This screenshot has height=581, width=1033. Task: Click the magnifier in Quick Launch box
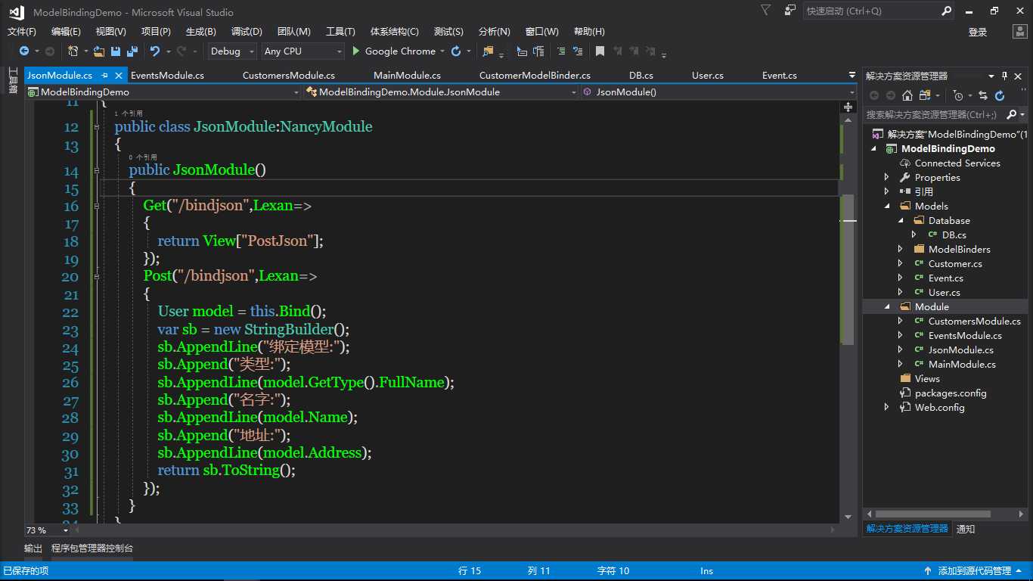[x=947, y=11]
